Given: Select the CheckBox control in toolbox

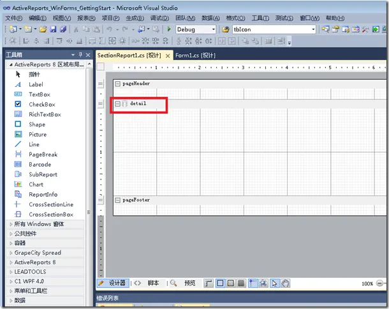Looking at the screenshot, I should [41, 104].
